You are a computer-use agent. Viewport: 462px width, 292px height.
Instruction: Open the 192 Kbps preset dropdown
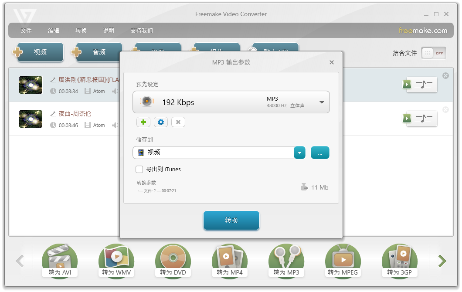click(322, 102)
